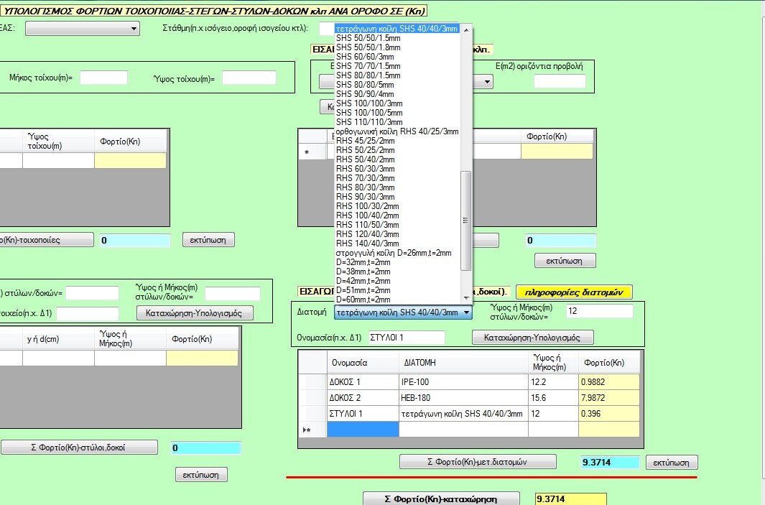Click the section list's scrollbar thumb
Viewport: 765px width, 505px height.
point(466,219)
